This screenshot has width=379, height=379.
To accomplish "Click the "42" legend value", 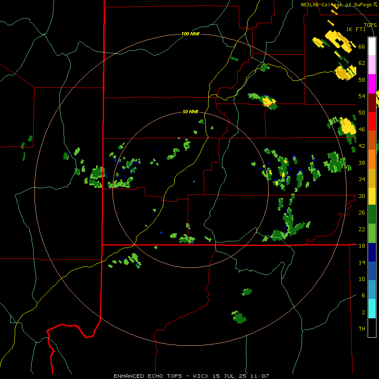I will (x=362, y=146).
